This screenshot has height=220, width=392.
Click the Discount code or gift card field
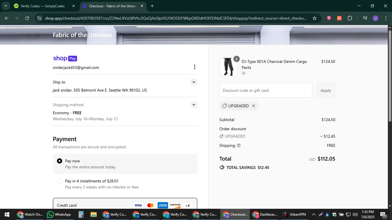pos(266,90)
